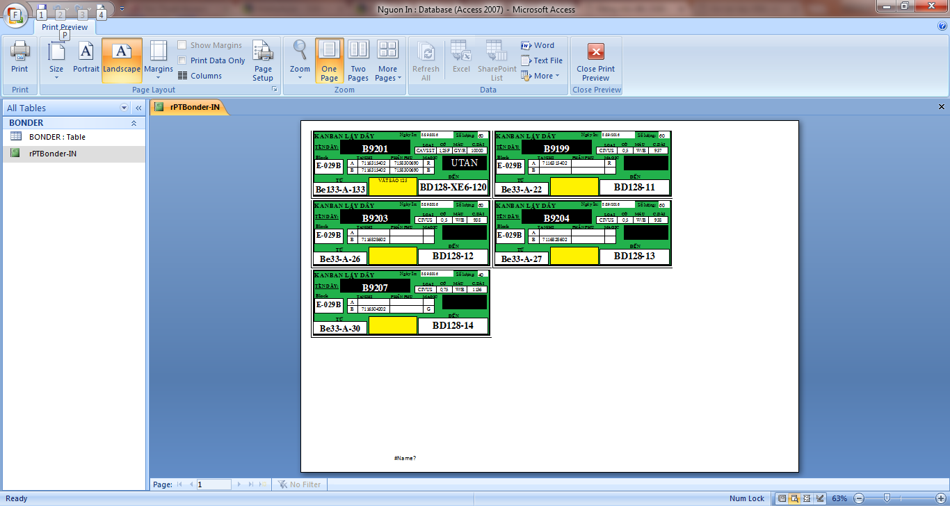950x506 pixels.
Task: Collapse the BONDER group in navigation pane
Action: [x=134, y=123]
